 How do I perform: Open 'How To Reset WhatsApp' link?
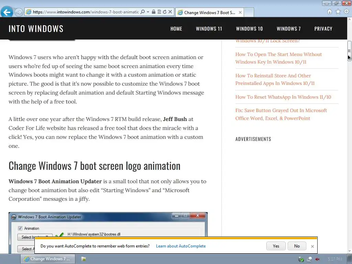pyautogui.click(x=283, y=97)
